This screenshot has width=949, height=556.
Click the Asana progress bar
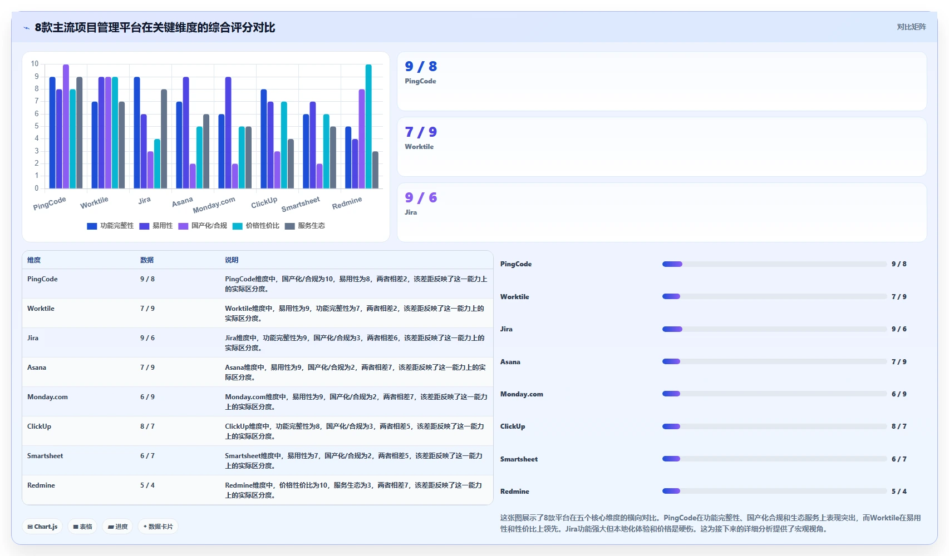tap(774, 361)
